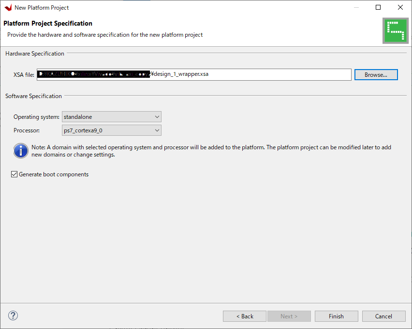
Task: Toggle Generate boot components checkbox
Action: click(x=14, y=174)
